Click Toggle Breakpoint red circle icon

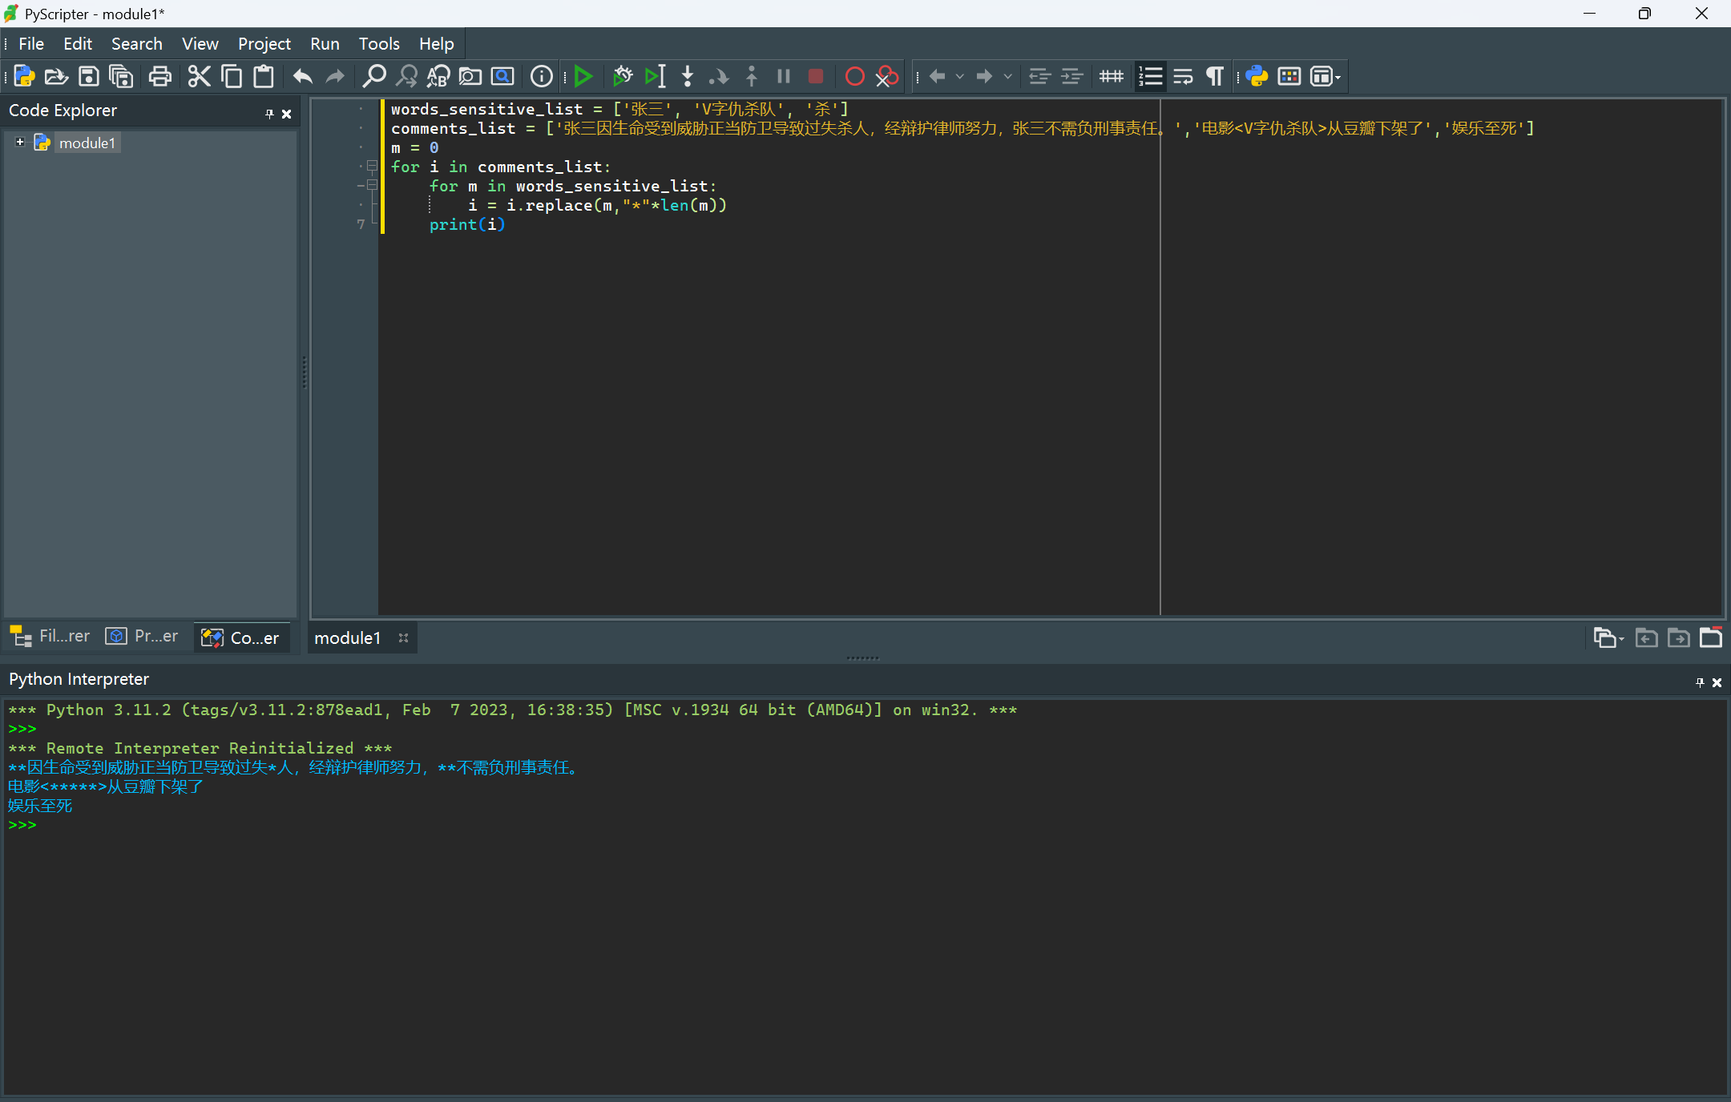pos(854,77)
